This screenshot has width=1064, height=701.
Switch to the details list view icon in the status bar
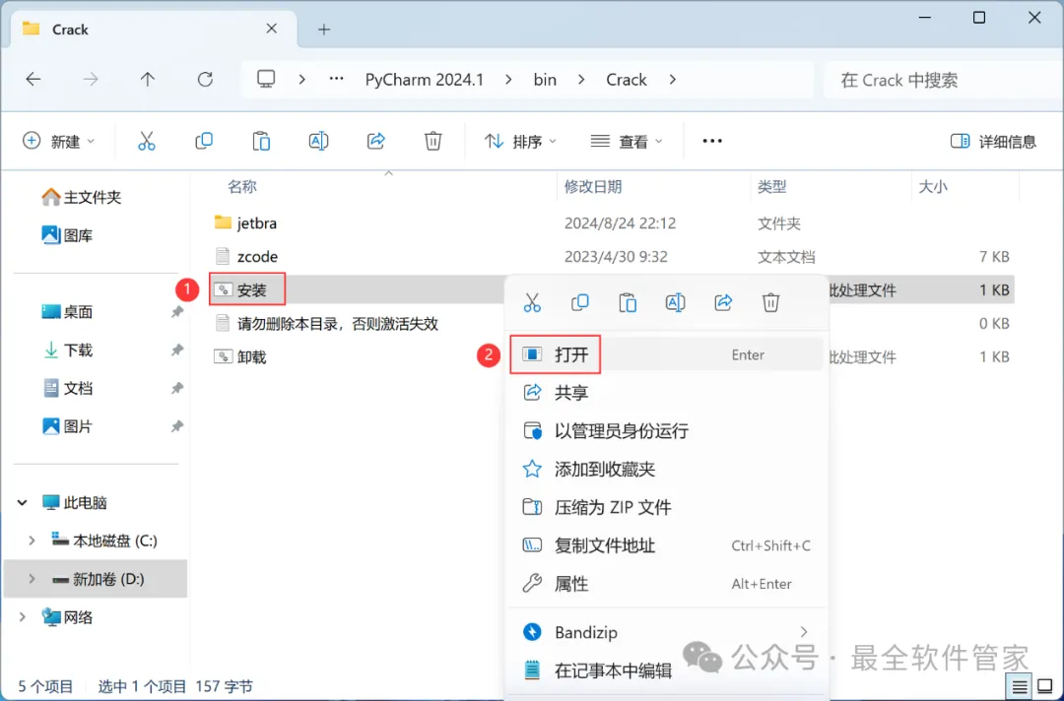coord(1020,687)
